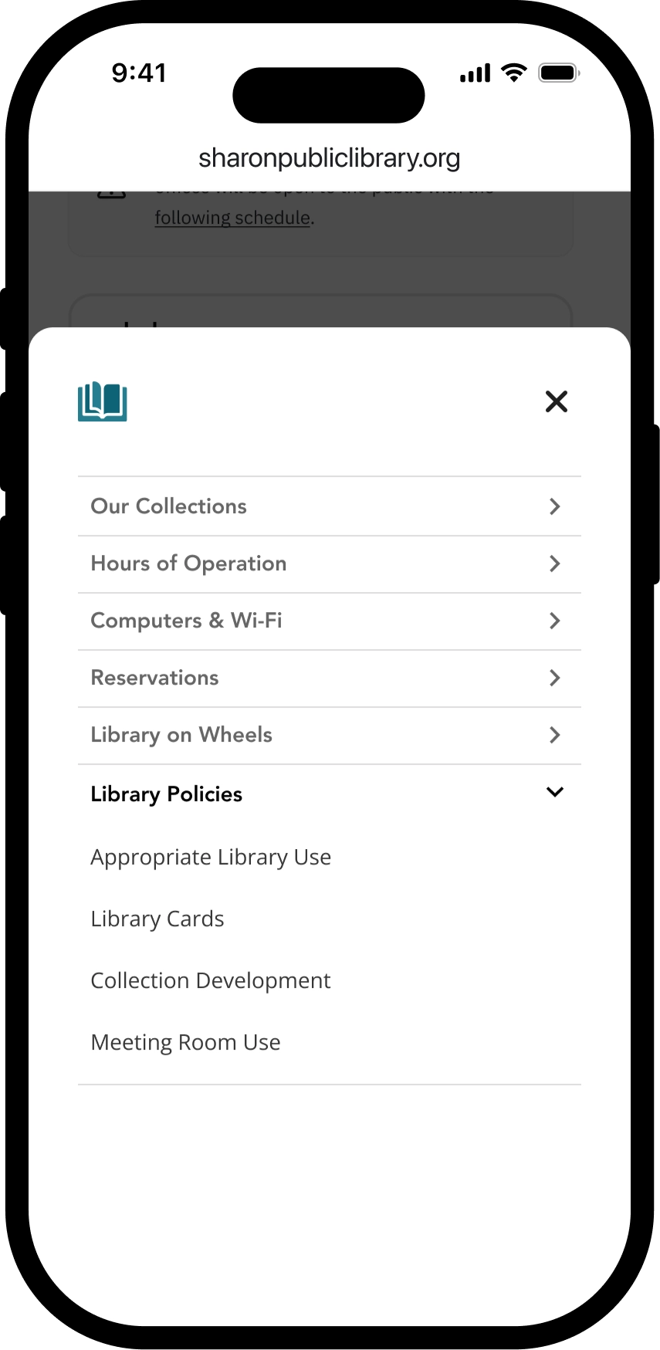Choose Library on Wheels menu item
Screen dimensions: 660x1350
coord(181,735)
